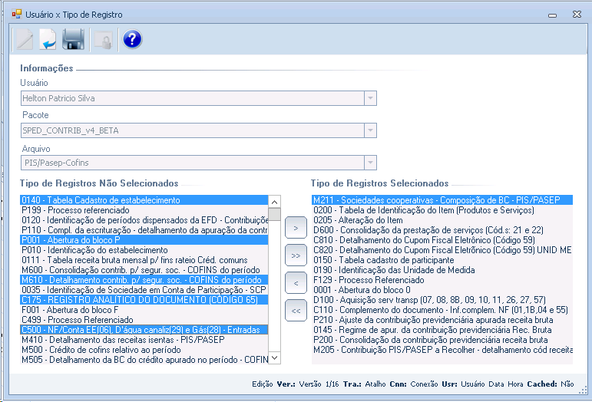Click the Edição status bar label
592x402 pixels.
tap(263, 384)
